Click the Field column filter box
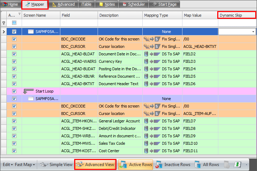 click(79, 23)
